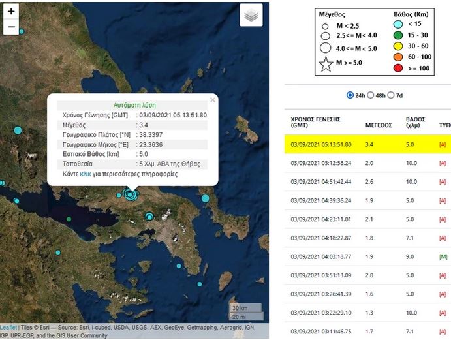Close the automatic solution popup
The image size is (451, 340).
[x=212, y=100]
